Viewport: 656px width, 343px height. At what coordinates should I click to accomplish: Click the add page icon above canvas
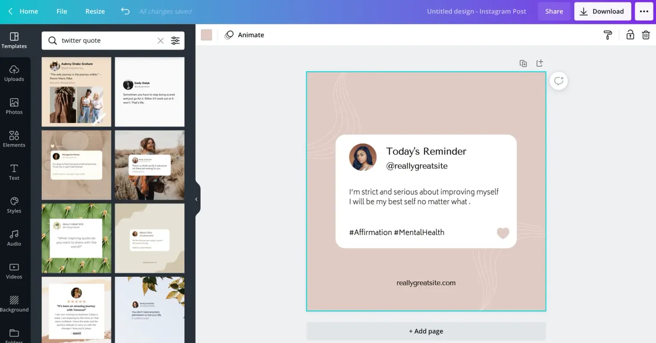[540, 63]
